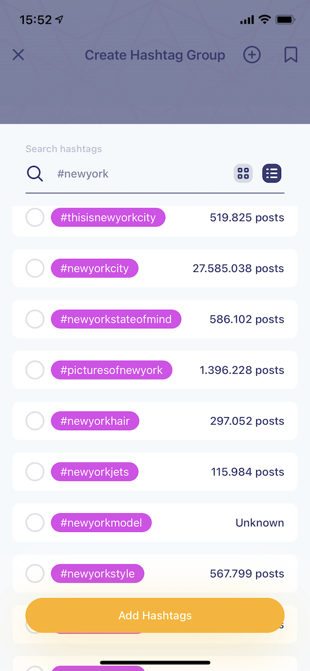This screenshot has width=310, height=671.
Task: Tap the #newyorkcity purple tag
Action: pyautogui.click(x=95, y=268)
